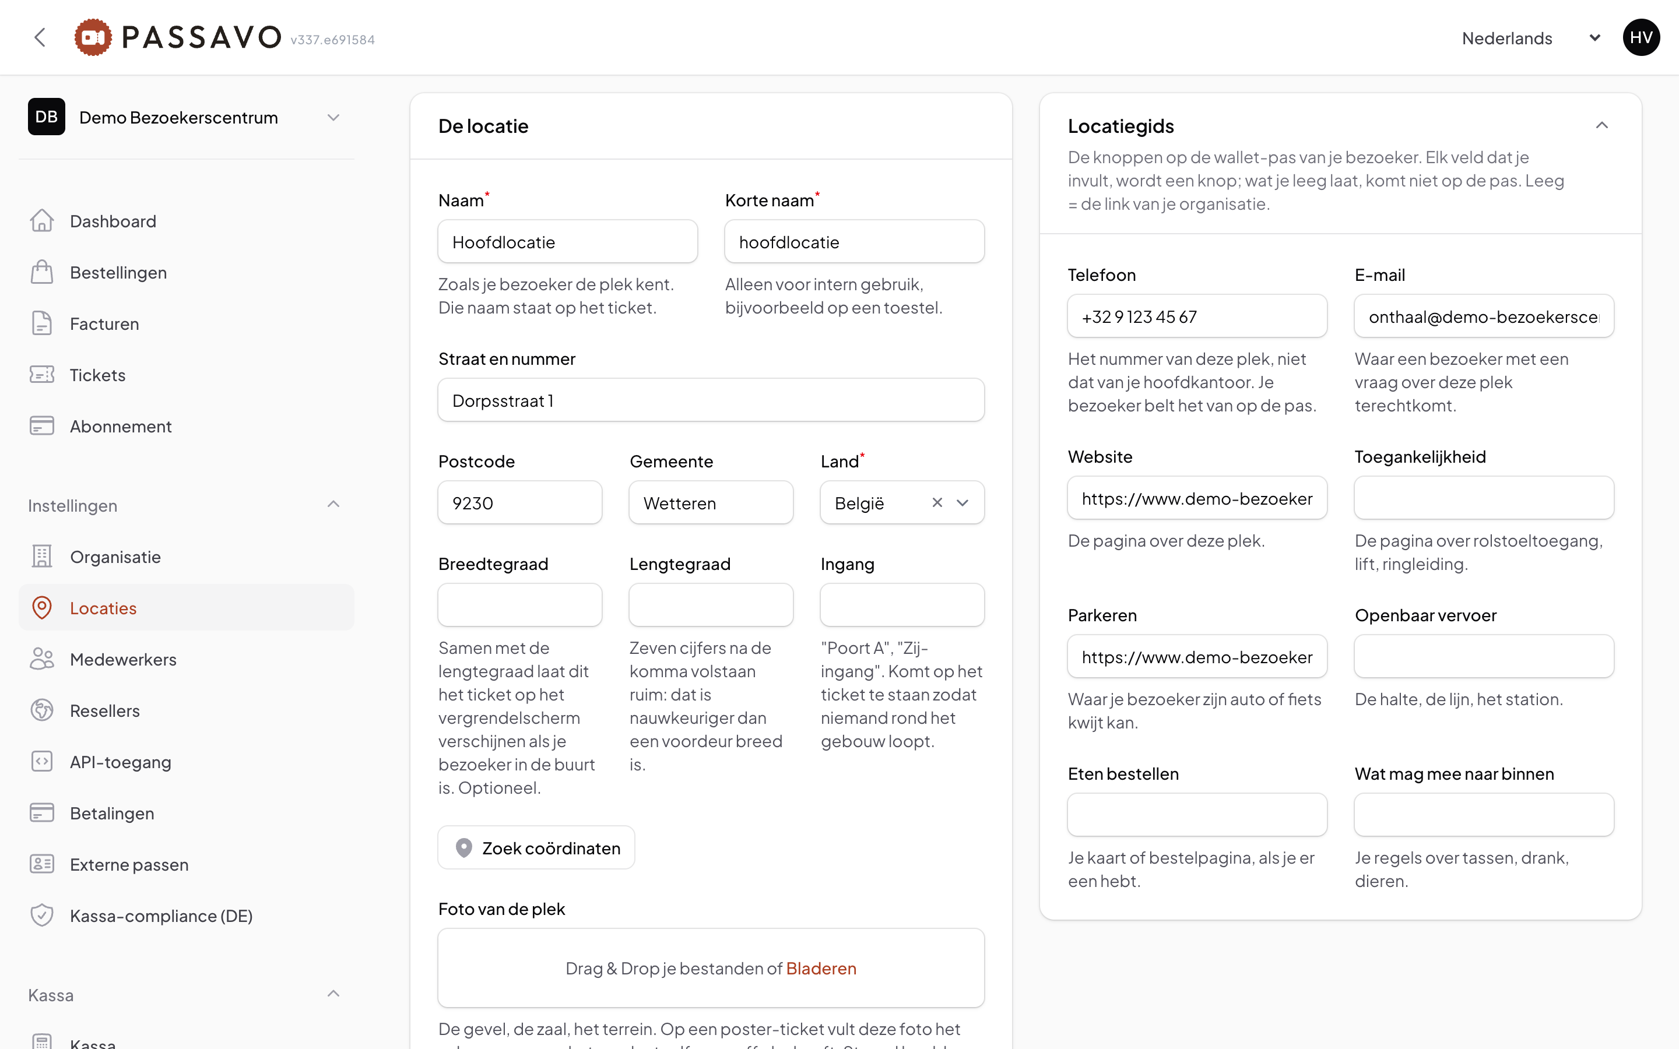Focus the Naam input field
Image resolution: width=1679 pixels, height=1049 pixels.
point(567,242)
